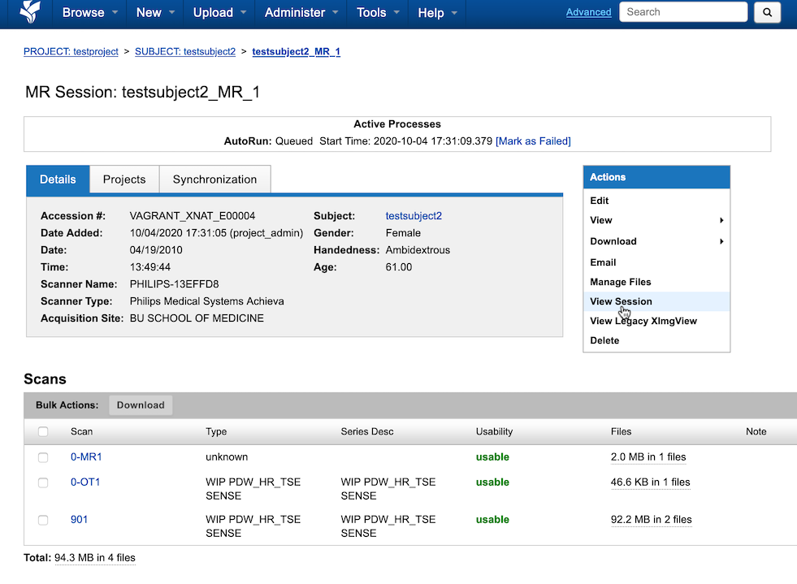Click usable status of 901 row
797x584 pixels.
click(x=492, y=520)
